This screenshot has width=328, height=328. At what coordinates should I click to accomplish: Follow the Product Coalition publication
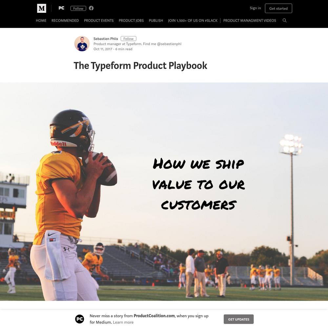click(x=78, y=9)
